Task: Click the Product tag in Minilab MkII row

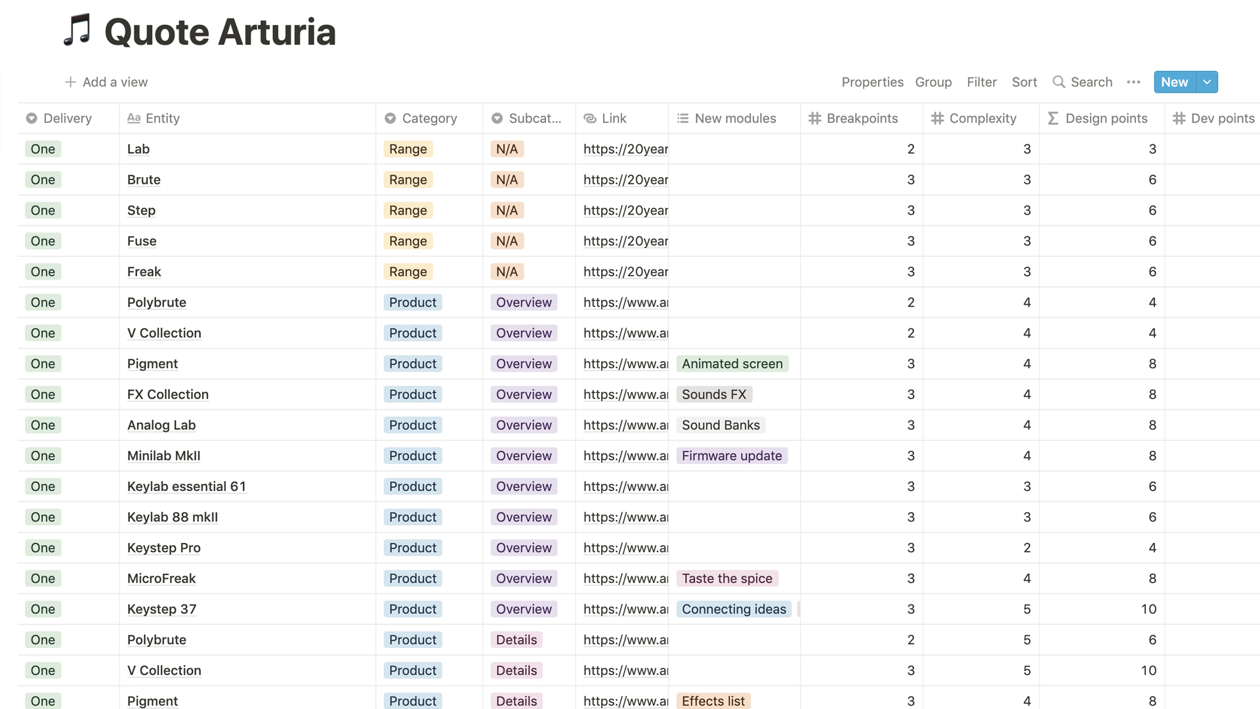Action: (413, 456)
